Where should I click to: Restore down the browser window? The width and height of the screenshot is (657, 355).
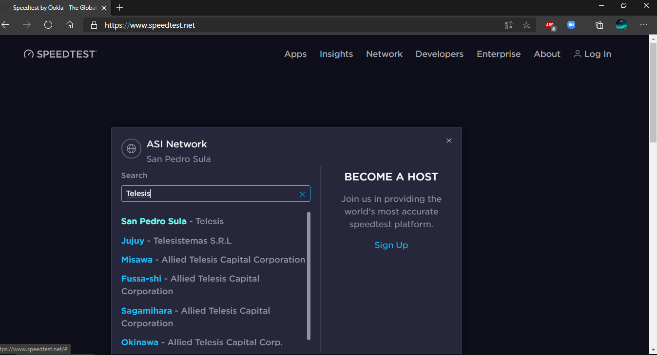tap(624, 6)
